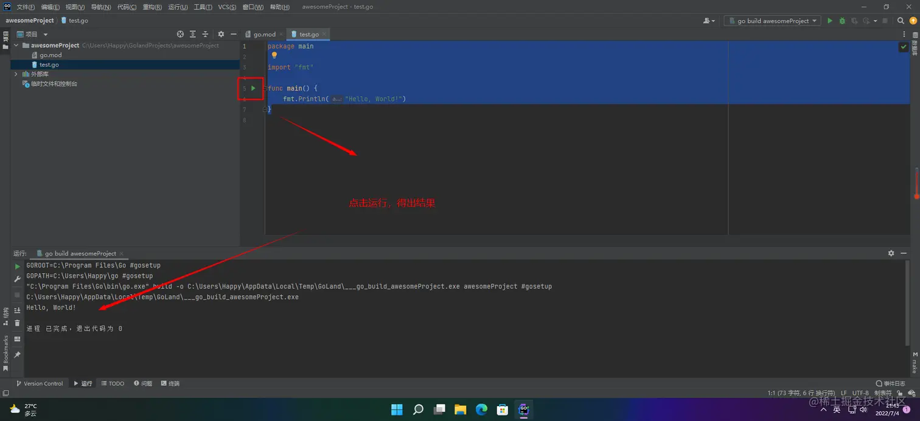
Task: Open the 帮助(H) menu
Action: (279, 7)
